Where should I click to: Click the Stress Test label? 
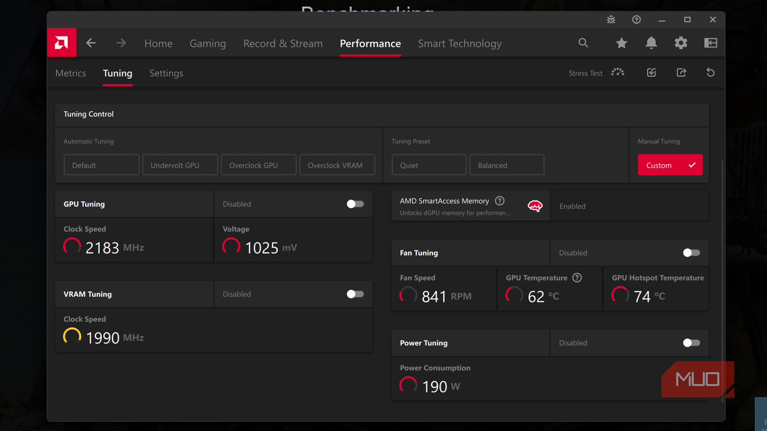coord(585,73)
